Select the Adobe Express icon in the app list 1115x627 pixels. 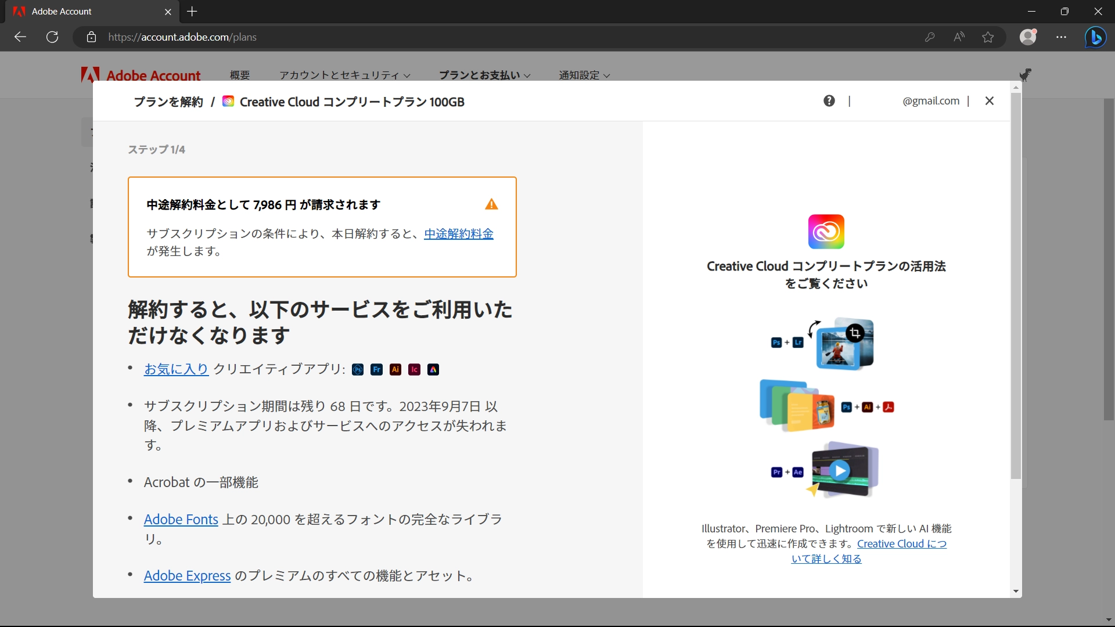tap(433, 369)
